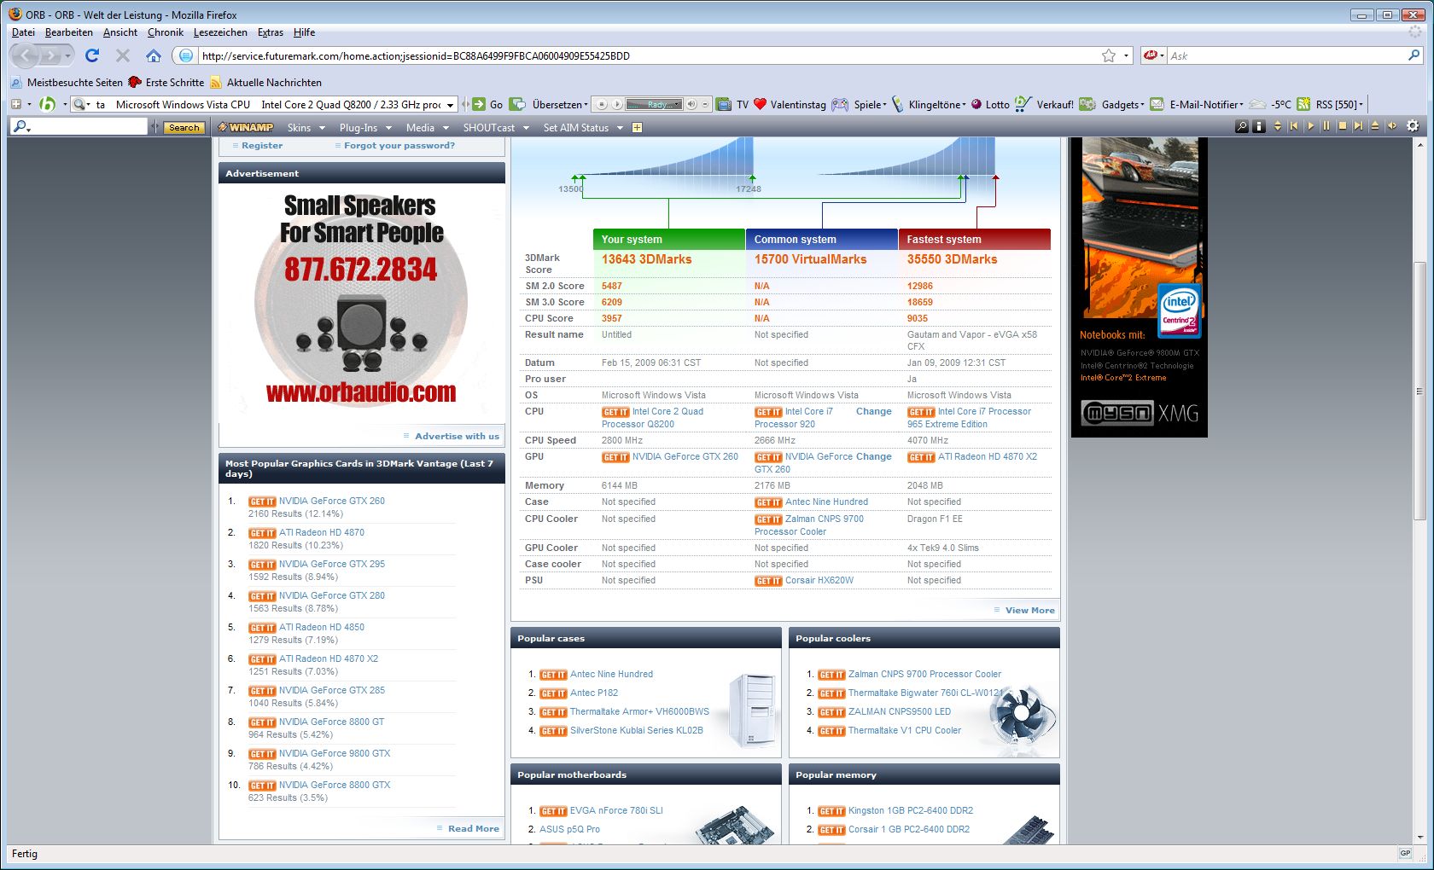The image size is (1434, 870).
Task: Open ATI Radeon HD 4870 X2 list link
Action: (x=329, y=658)
